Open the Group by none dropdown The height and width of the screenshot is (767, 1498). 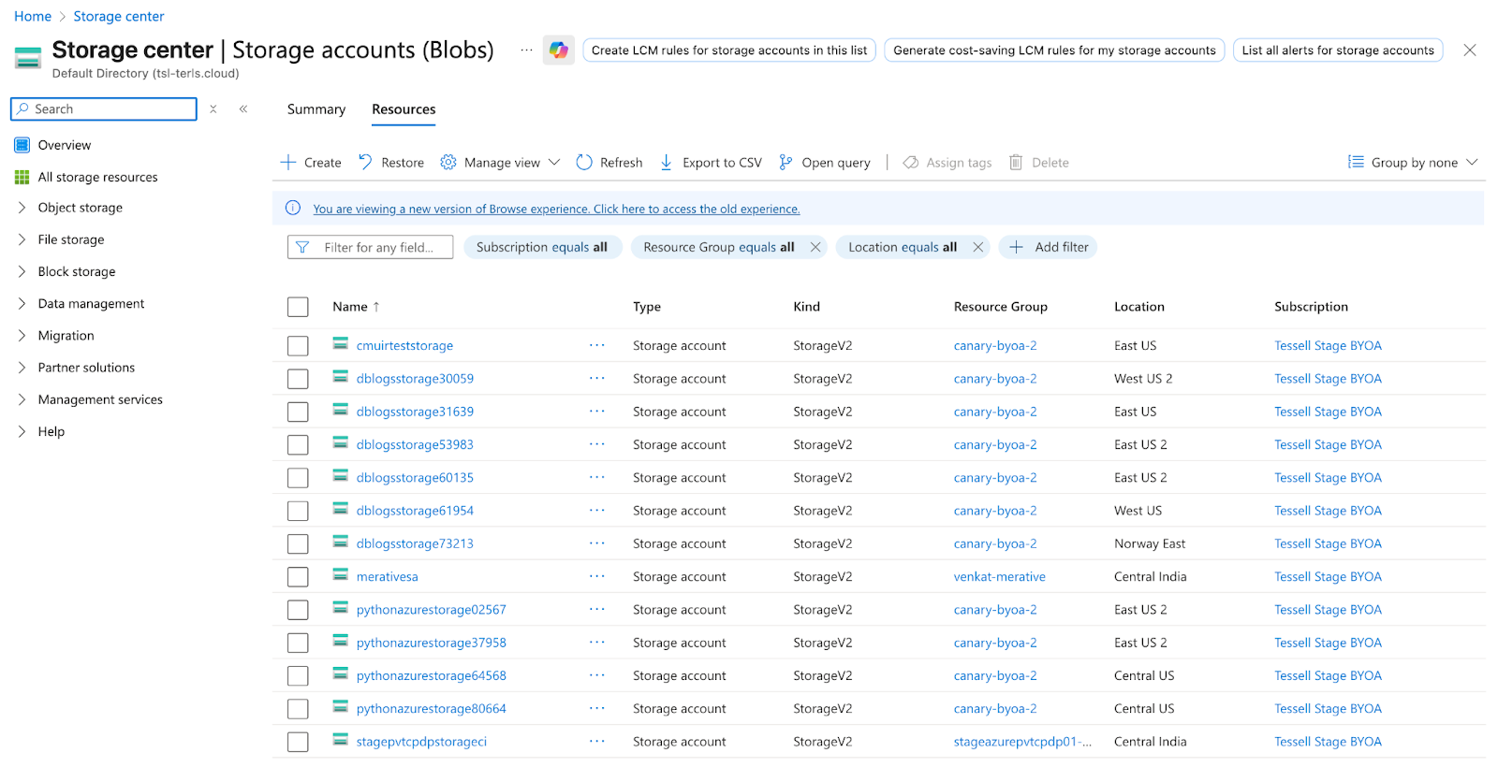[1413, 163]
